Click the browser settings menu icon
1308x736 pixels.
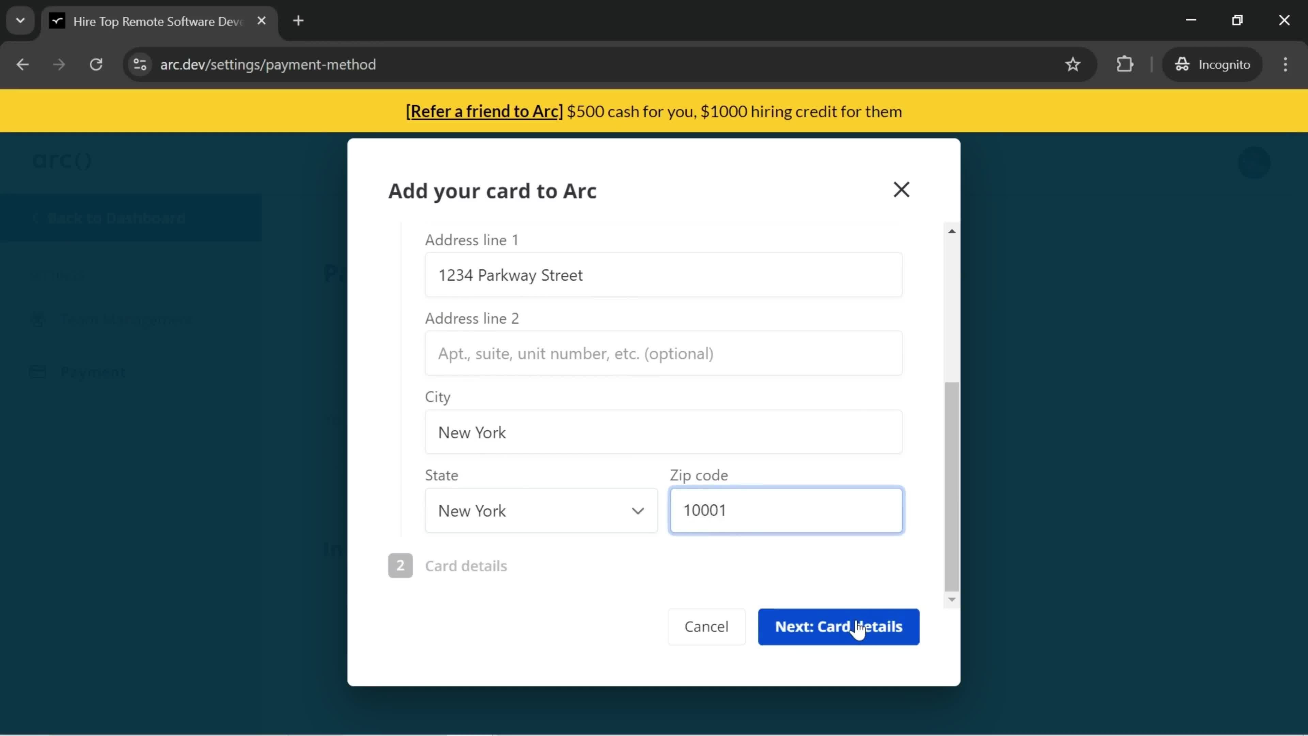click(1286, 64)
